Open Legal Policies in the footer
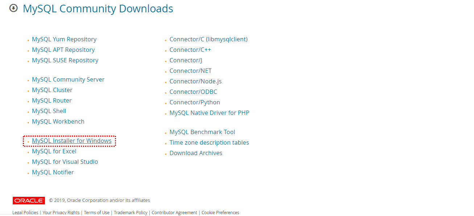This screenshot has width=474, height=216. point(25,213)
